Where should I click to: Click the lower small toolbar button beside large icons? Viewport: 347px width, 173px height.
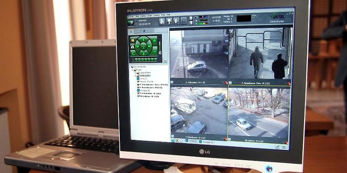191,23
